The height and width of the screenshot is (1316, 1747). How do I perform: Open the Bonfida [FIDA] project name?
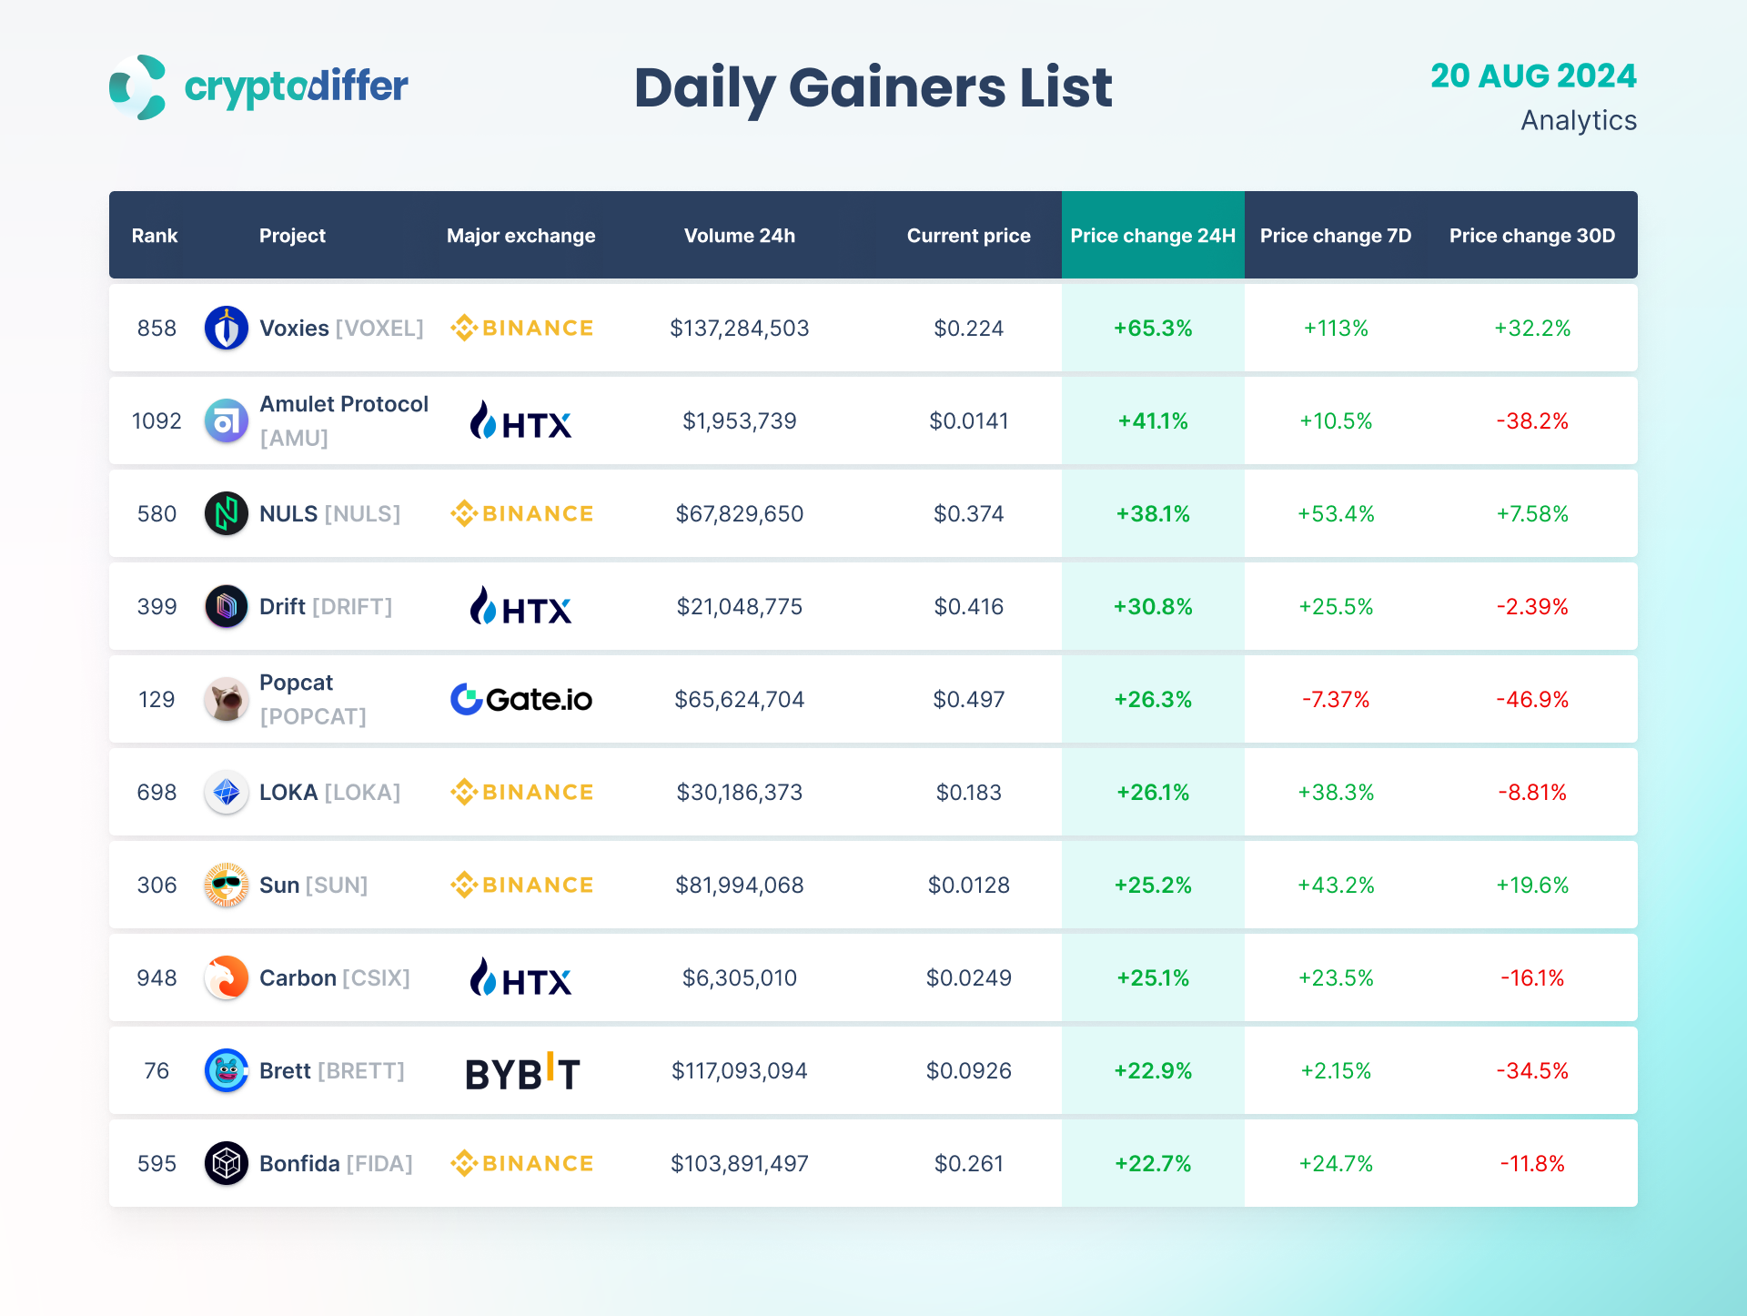pos(336,1163)
